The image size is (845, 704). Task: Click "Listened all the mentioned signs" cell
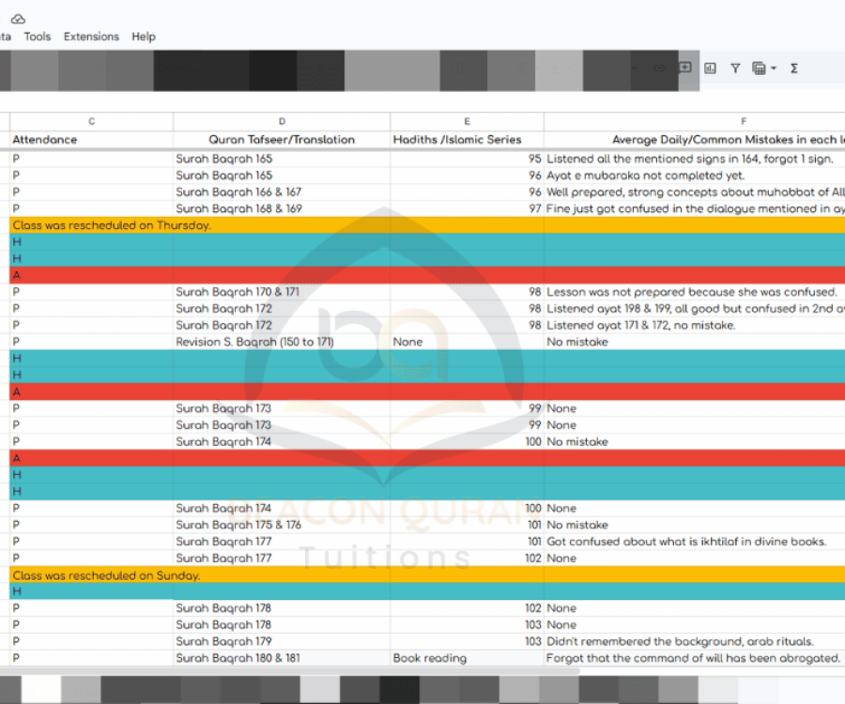point(694,159)
